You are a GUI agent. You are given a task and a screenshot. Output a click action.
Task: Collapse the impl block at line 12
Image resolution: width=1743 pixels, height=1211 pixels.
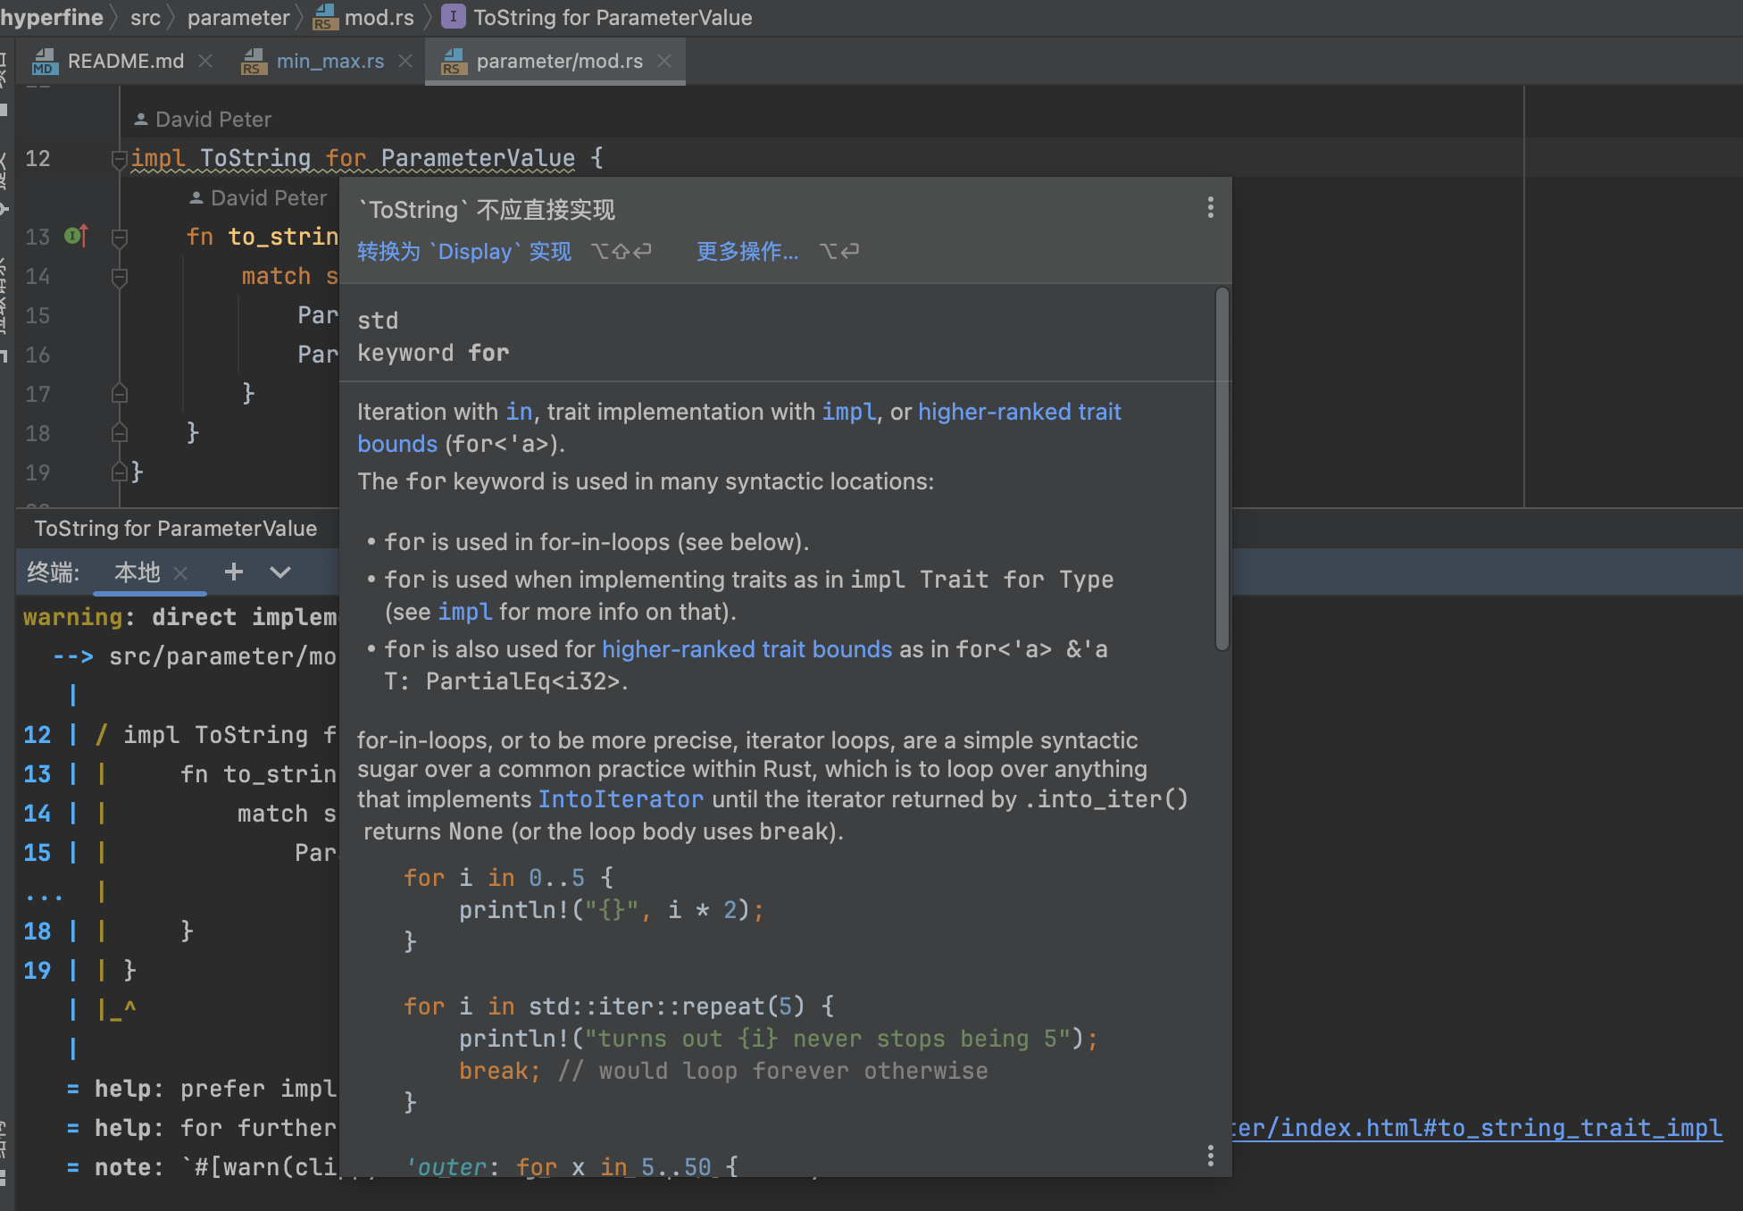point(119,159)
